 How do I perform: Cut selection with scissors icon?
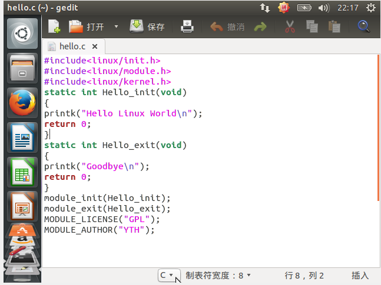(x=290, y=26)
